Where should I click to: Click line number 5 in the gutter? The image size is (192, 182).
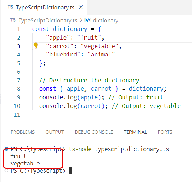[19, 63]
